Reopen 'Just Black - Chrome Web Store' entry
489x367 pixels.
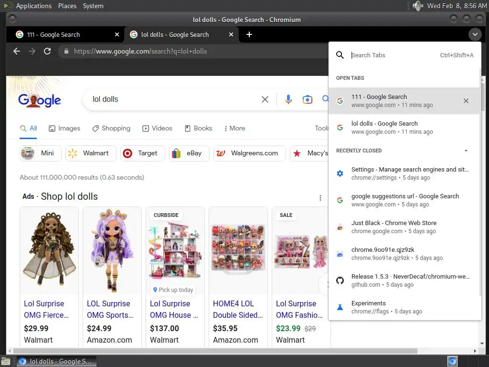(x=404, y=227)
